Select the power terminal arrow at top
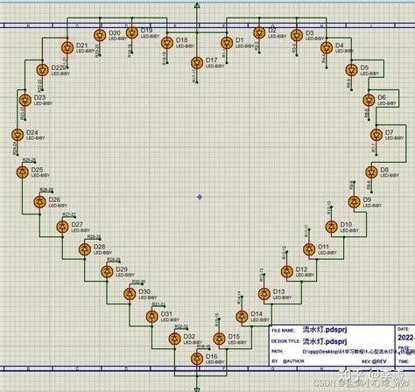415x392 pixels. click(197, 5)
